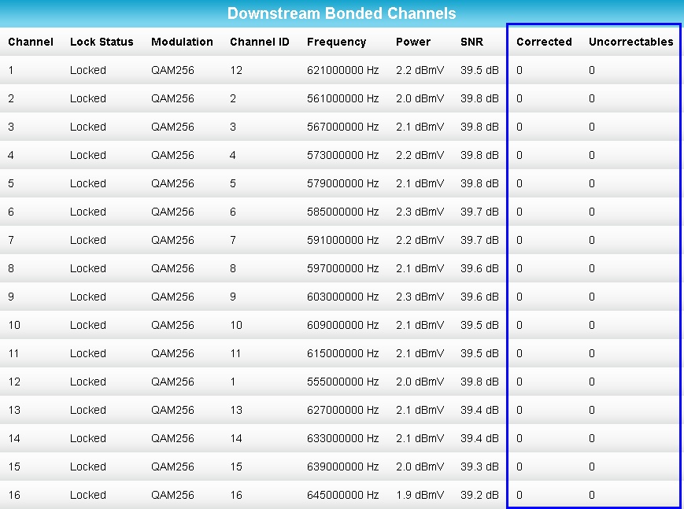The width and height of the screenshot is (684, 509).
Task: Select the Corrected value for channel 8
Action: coord(518,268)
